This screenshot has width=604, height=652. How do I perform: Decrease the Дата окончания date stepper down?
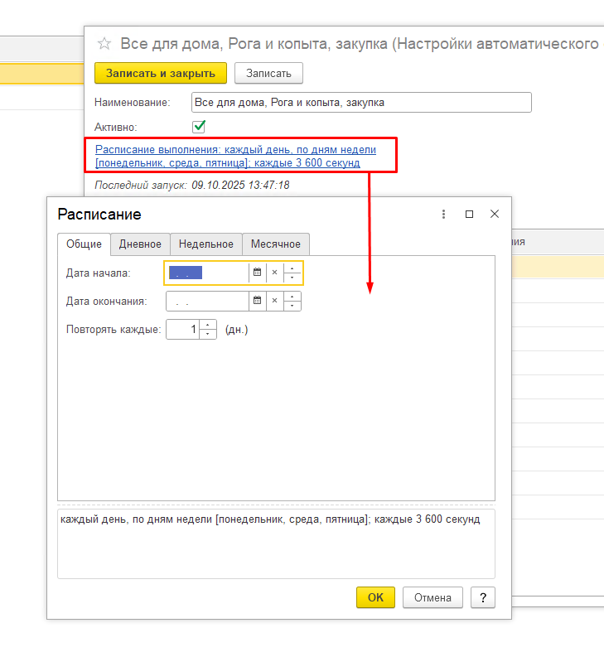pyautogui.click(x=292, y=306)
